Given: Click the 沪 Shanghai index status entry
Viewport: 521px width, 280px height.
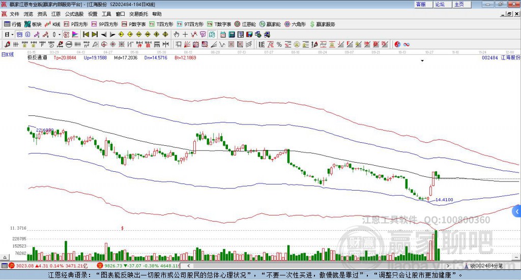Looking at the screenshot, I should coord(48,266).
